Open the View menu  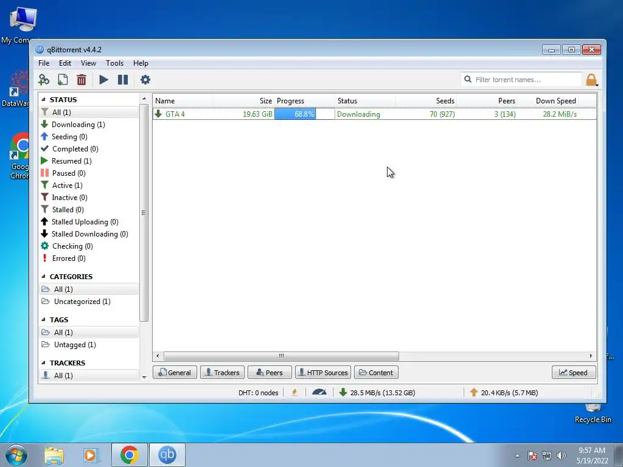(x=88, y=63)
